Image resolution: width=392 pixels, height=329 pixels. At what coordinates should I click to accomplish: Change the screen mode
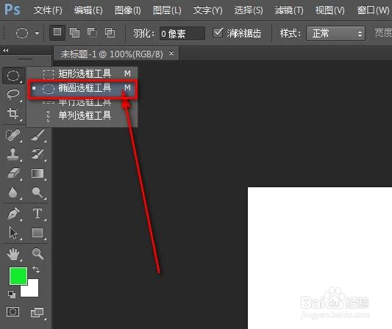(38, 313)
